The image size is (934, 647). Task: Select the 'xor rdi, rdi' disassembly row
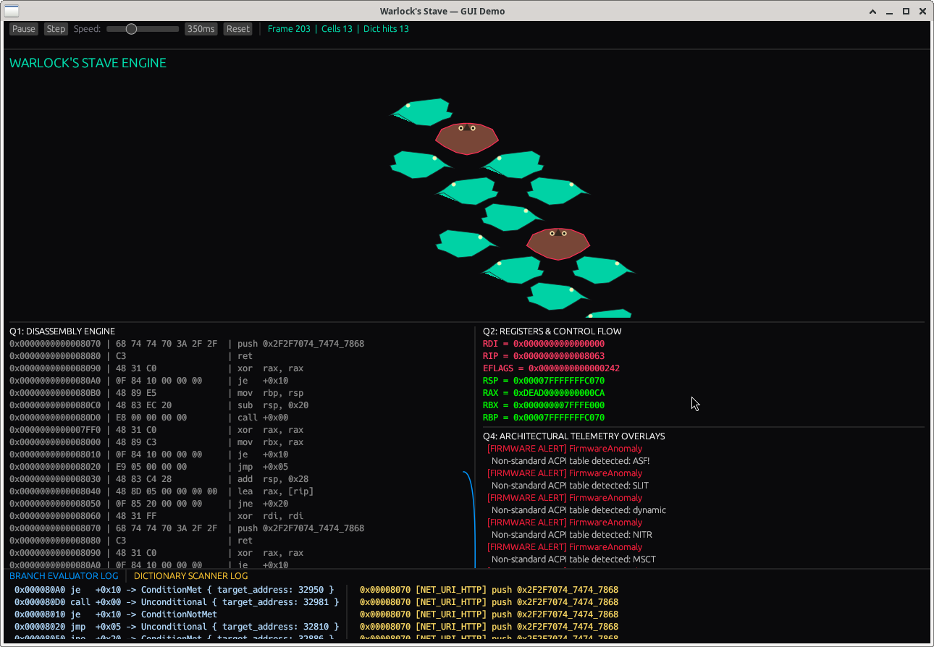(x=156, y=516)
